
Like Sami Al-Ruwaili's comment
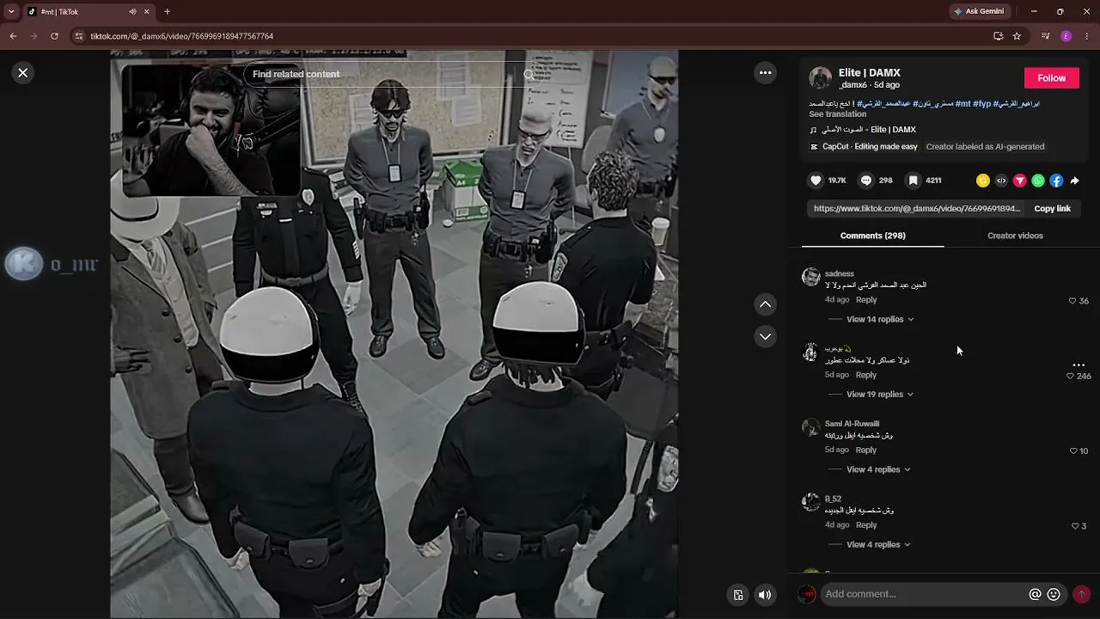coord(1073,451)
